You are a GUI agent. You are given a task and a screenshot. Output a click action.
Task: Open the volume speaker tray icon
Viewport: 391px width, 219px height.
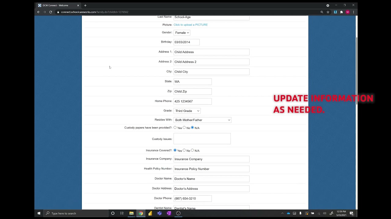point(324,214)
